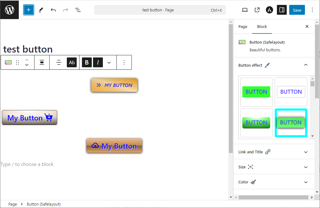Click the paint icon beside Color
Screen dimensions: 320x208
pos(253,182)
